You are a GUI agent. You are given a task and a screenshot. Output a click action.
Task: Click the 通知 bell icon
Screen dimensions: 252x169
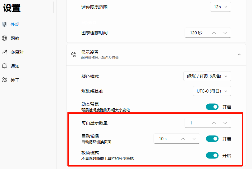[x=4, y=66]
